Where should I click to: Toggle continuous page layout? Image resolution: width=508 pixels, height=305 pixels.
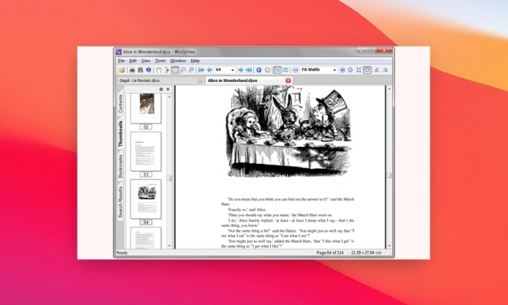pyautogui.click(x=277, y=70)
